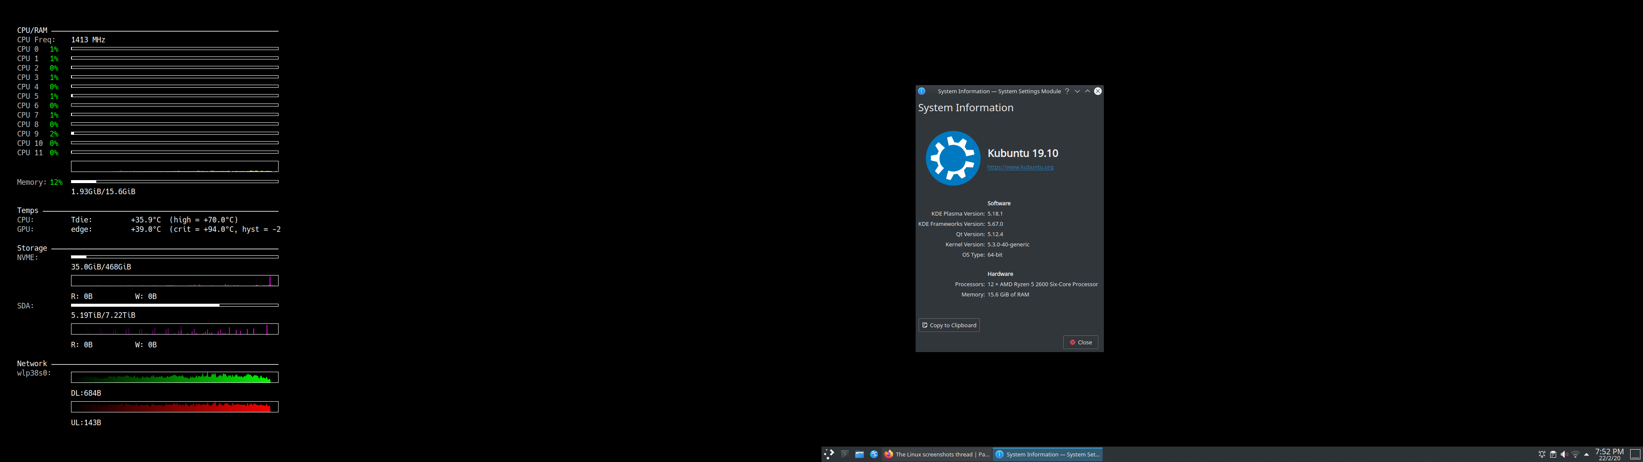
Task: Click the DL:684B text
Action: point(86,393)
